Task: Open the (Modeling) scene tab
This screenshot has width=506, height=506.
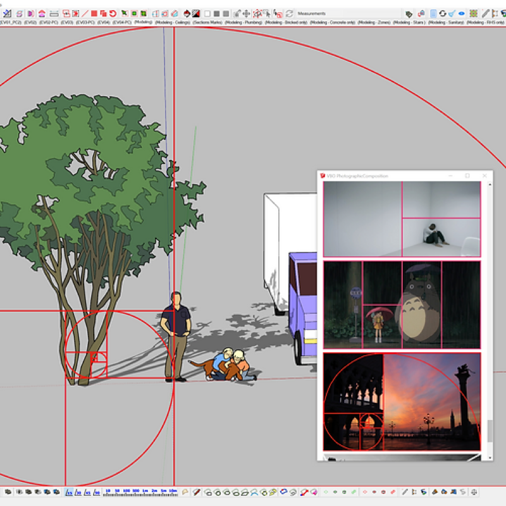Action: pos(144,22)
